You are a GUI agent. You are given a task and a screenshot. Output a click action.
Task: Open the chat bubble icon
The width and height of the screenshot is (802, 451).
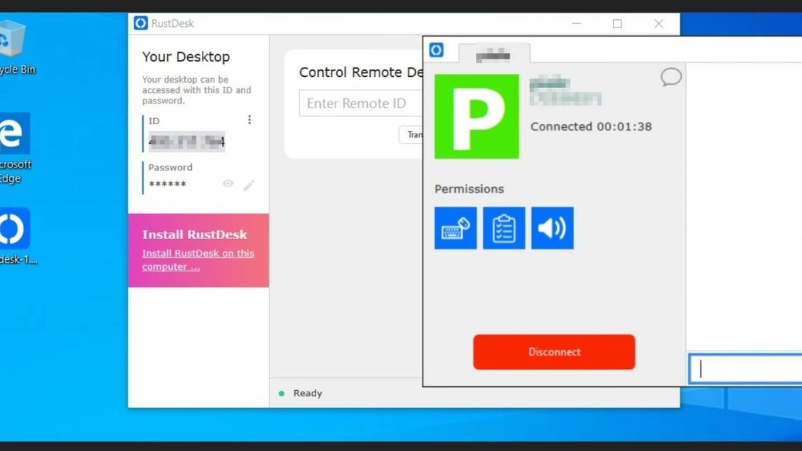click(671, 78)
